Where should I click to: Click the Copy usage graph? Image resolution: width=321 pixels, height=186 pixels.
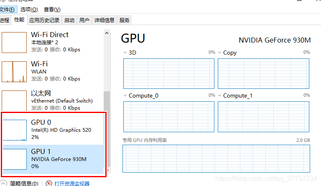click(x=263, y=74)
